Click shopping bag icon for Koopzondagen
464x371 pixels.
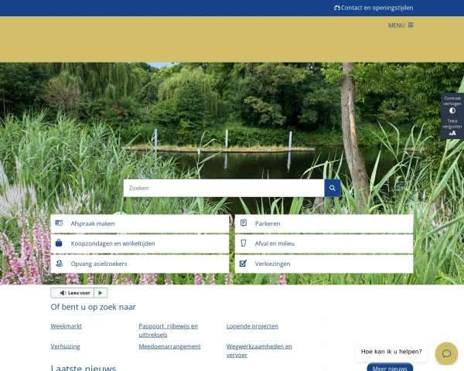(x=59, y=243)
